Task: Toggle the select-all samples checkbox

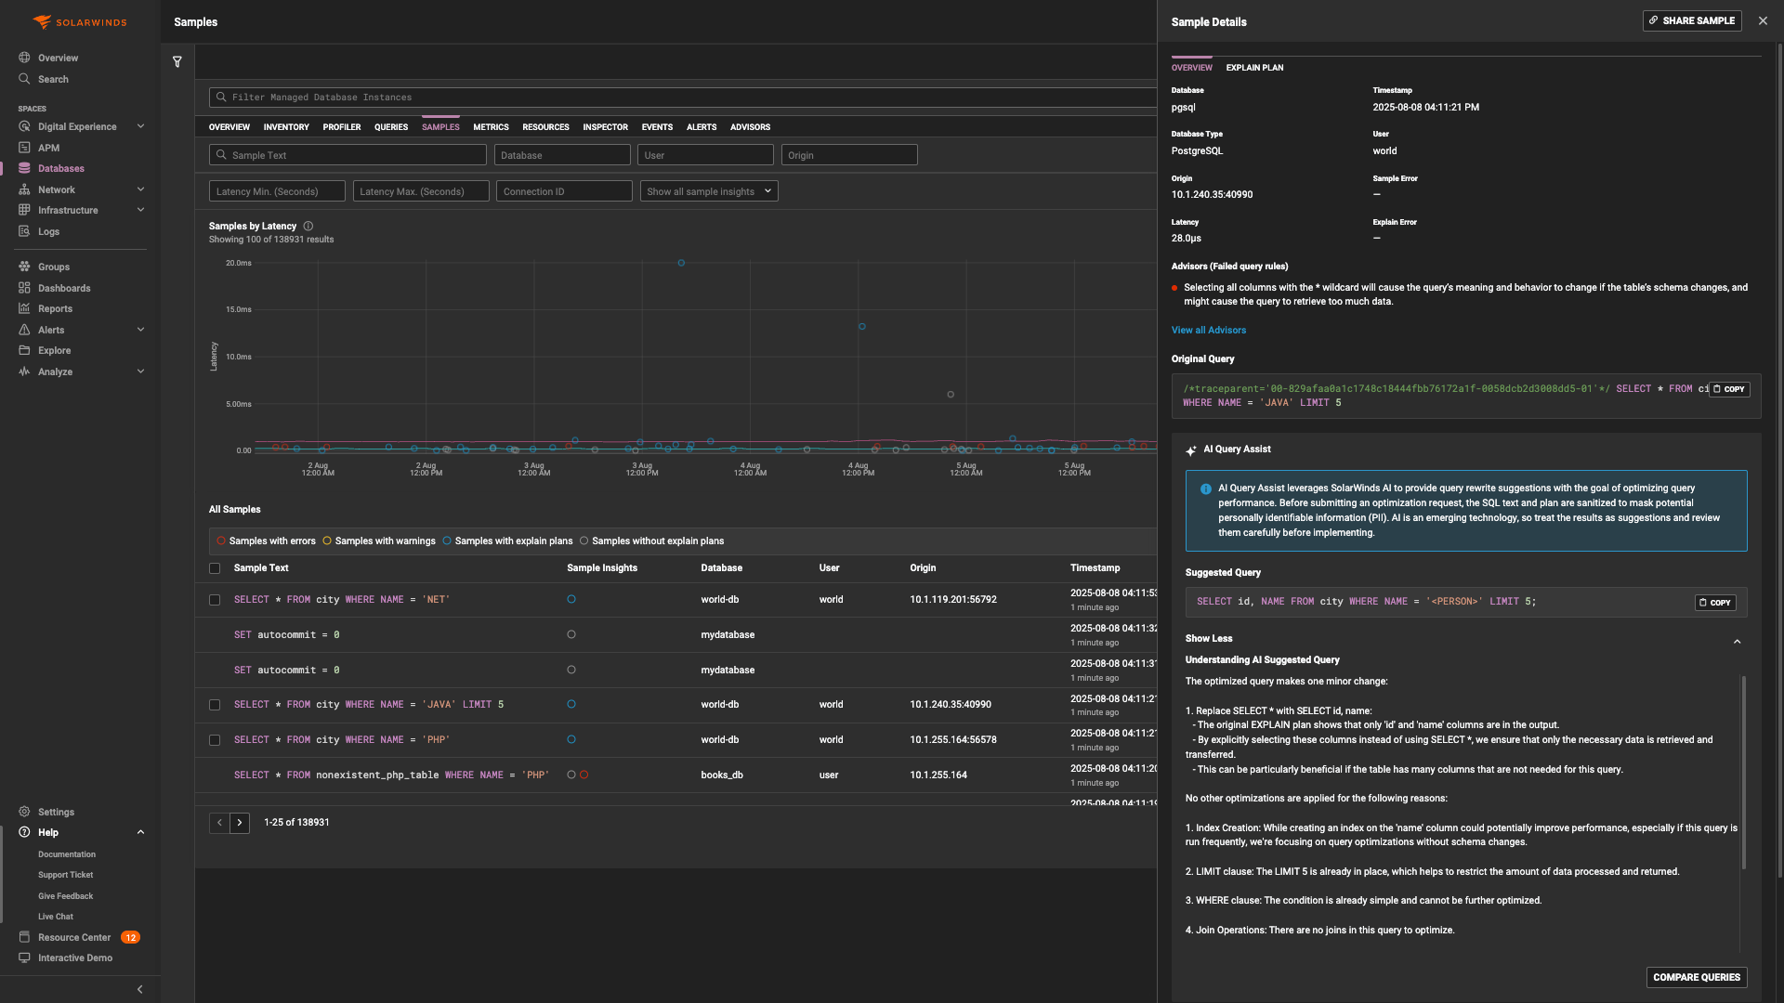Action: click(x=215, y=568)
